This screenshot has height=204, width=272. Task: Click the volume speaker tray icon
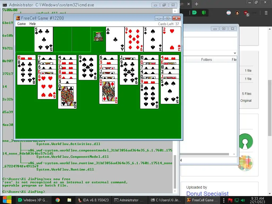point(243,200)
